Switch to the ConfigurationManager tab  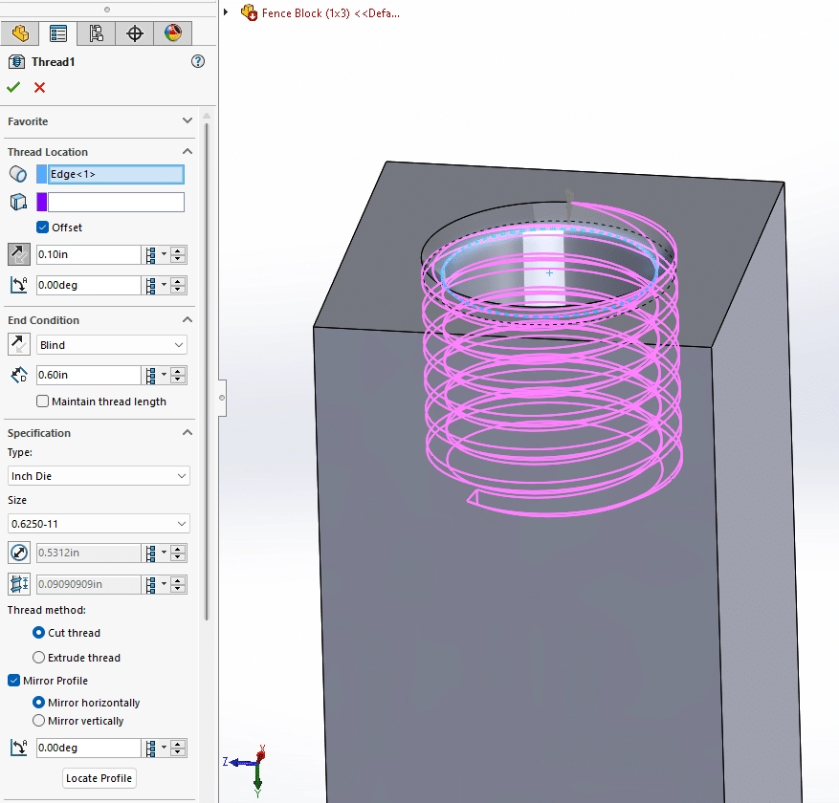point(96,33)
